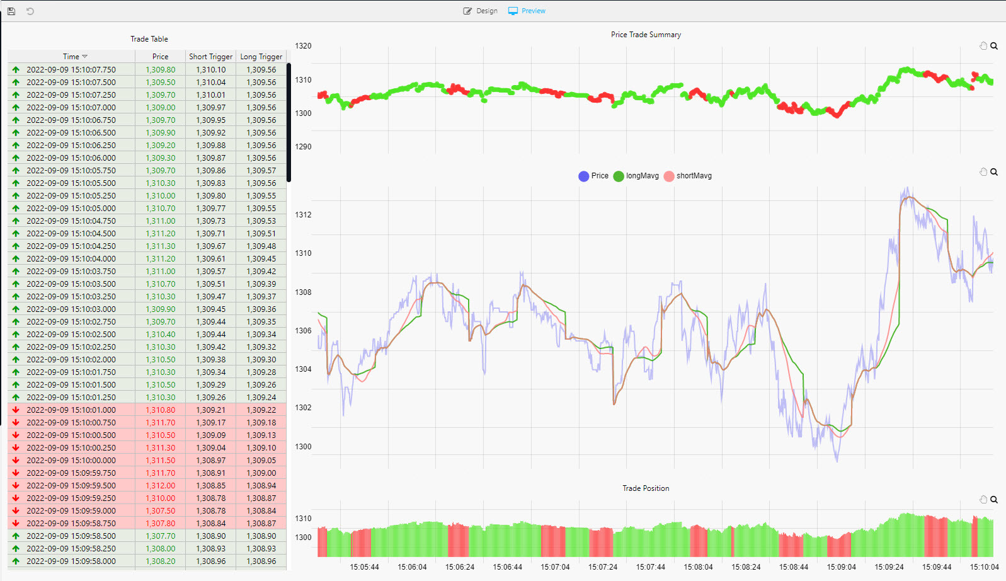Sort table by the Time column header
Image resolution: width=1006 pixels, height=581 pixels.
[x=71, y=57]
